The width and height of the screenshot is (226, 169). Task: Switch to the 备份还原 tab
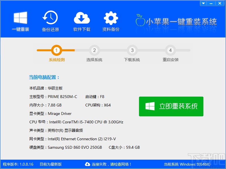[x=50, y=23]
